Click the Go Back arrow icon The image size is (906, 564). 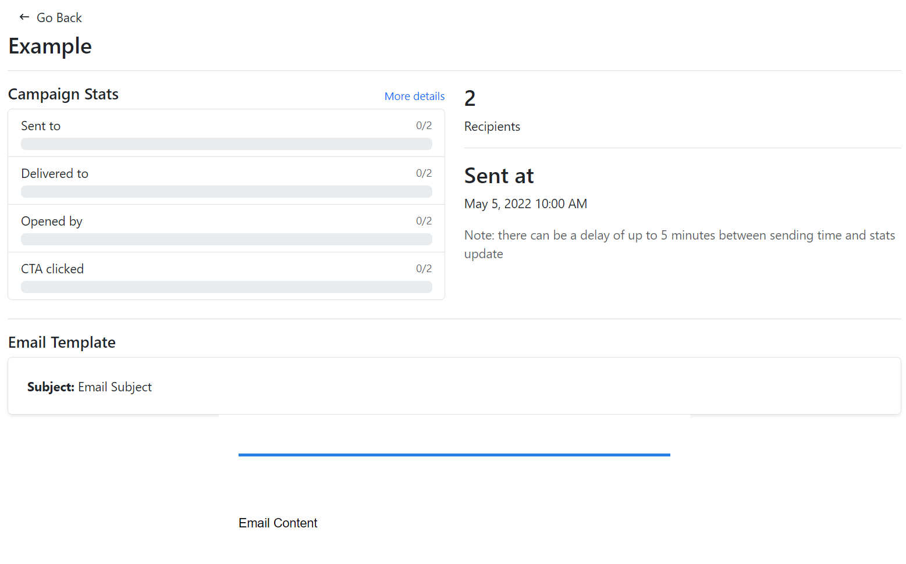pos(24,17)
